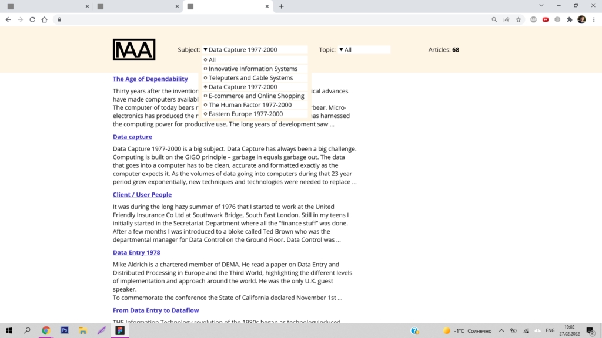This screenshot has height=338, width=602.
Task: Select the All subject option
Action: click(255, 60)
